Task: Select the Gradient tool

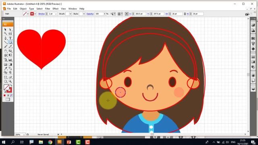Action: (10, 64)
